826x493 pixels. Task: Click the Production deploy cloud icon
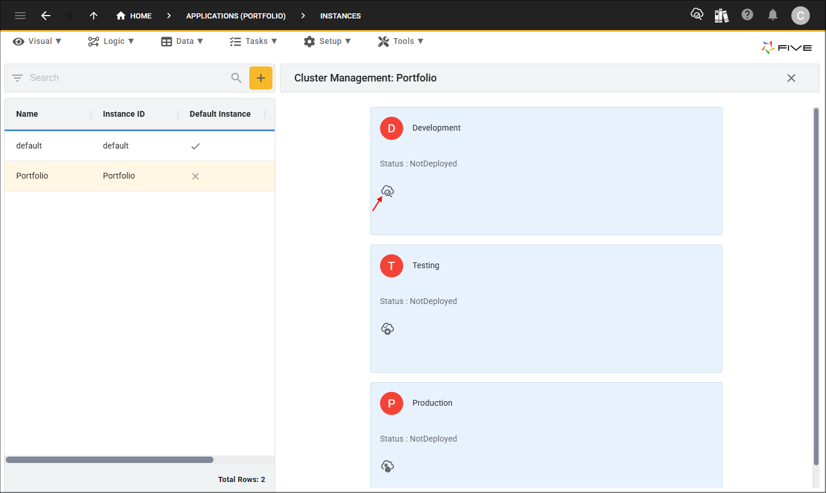(387, 466)
